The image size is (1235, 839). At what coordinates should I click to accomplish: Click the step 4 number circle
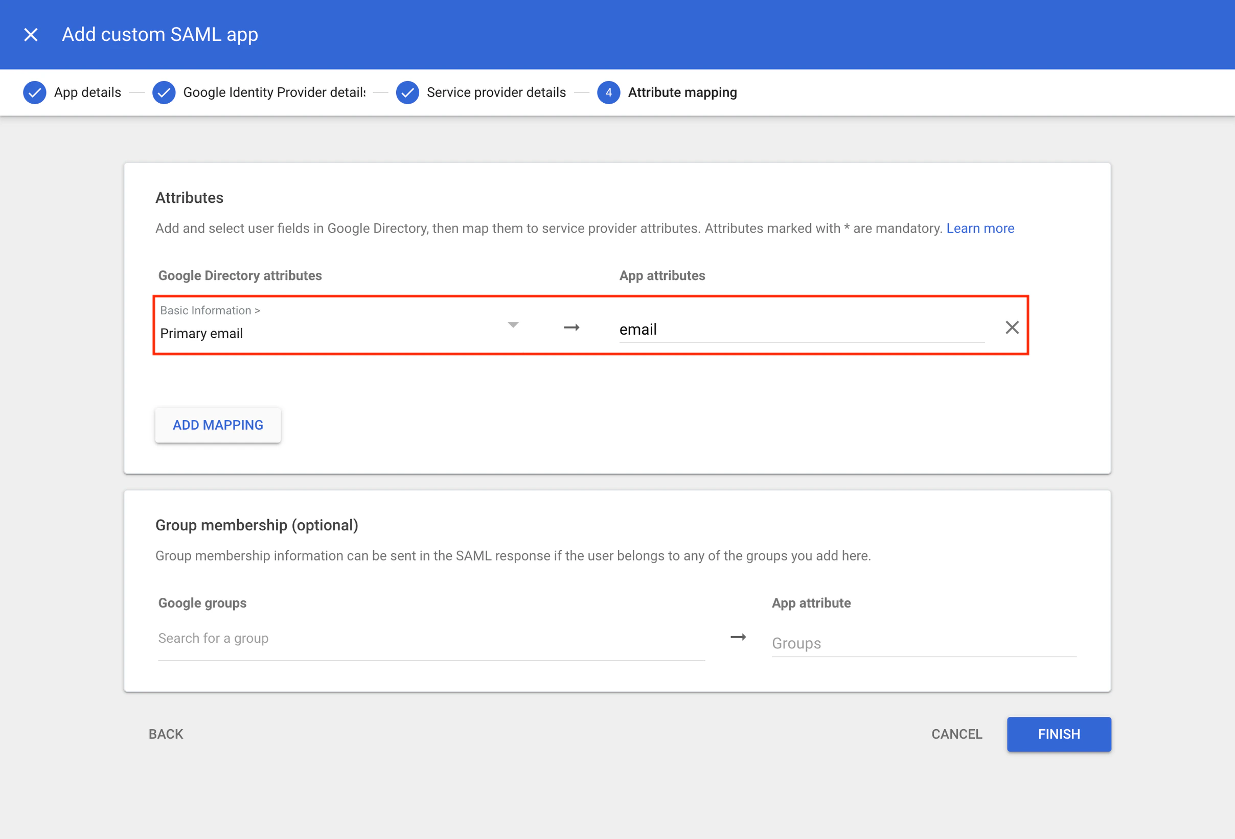click(608, 92)
